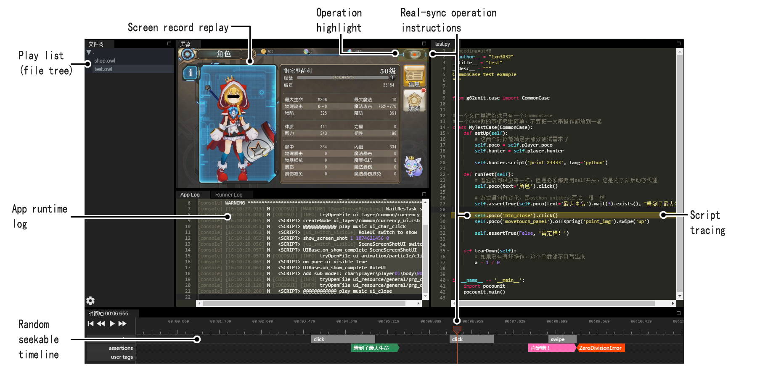Fold the setUp method at line 15
The image size is (760, 375).
tap(448, 133)
